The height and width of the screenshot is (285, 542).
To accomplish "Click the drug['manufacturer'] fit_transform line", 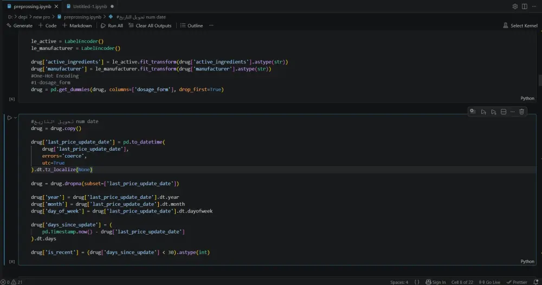I will pos(151,69).
